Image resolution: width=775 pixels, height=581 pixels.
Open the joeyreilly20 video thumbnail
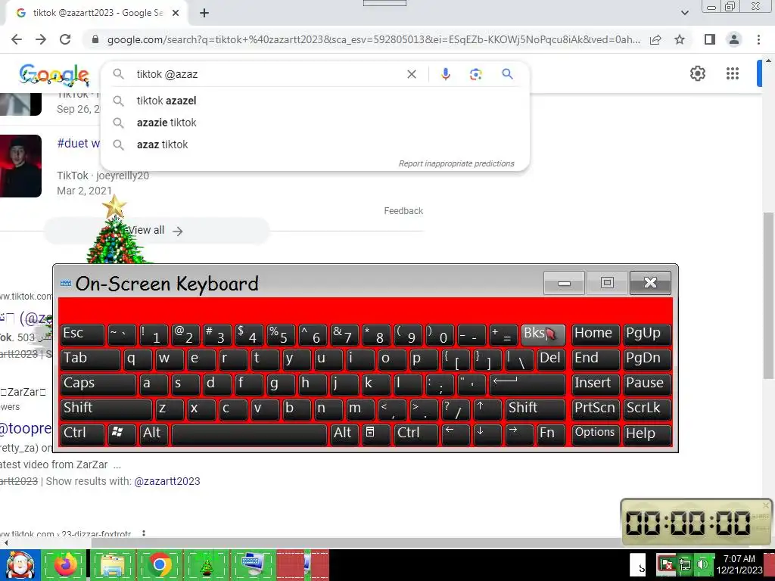[x=20, y=166]
